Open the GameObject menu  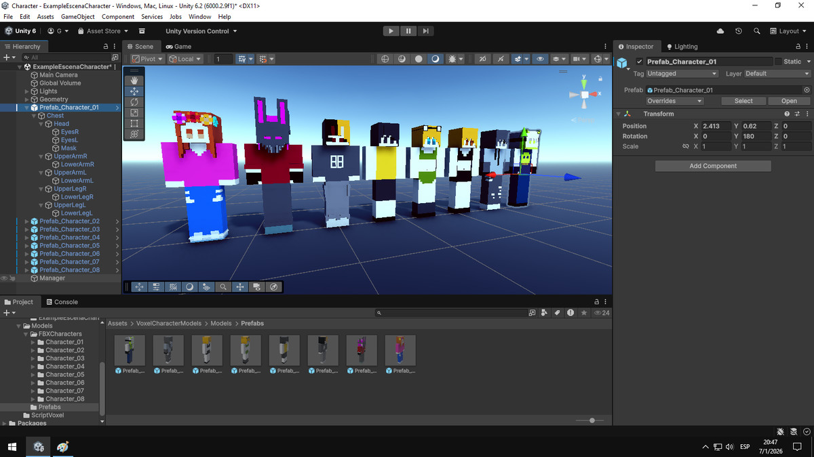click(x=77, y=16)
